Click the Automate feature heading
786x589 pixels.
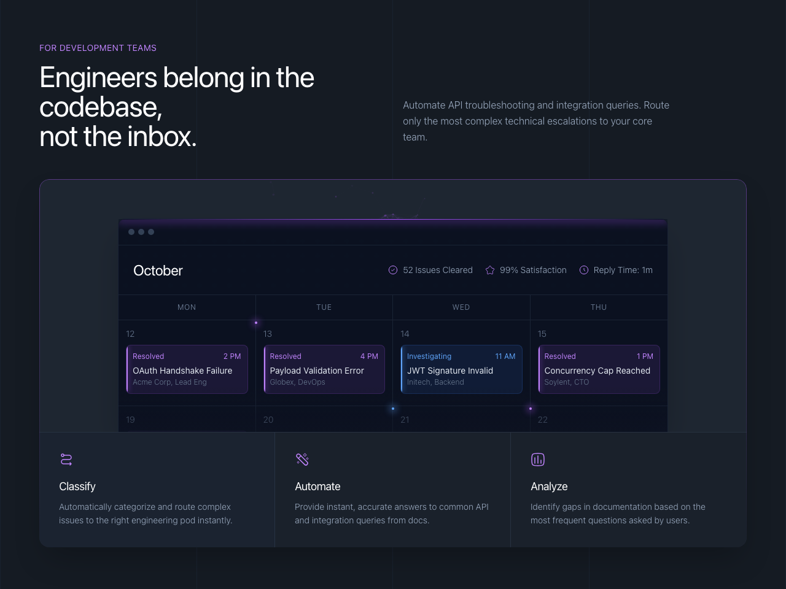pyautogui.click(x=317, y=487)
